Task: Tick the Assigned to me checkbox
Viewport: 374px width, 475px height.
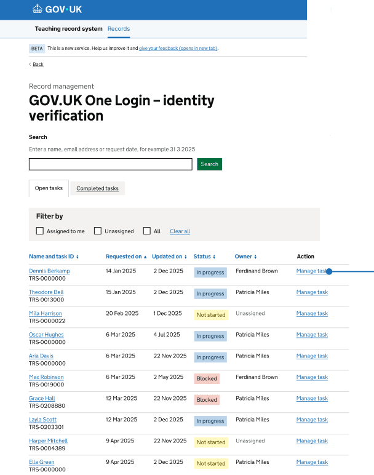Action: (x=40, y=231)
